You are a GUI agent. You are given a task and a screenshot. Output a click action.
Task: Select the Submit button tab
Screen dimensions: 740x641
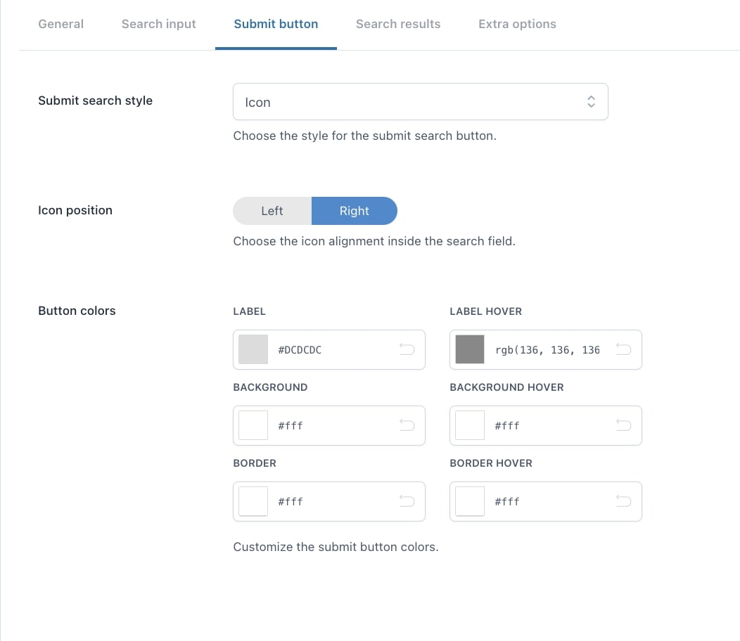(x=276, y=24)
